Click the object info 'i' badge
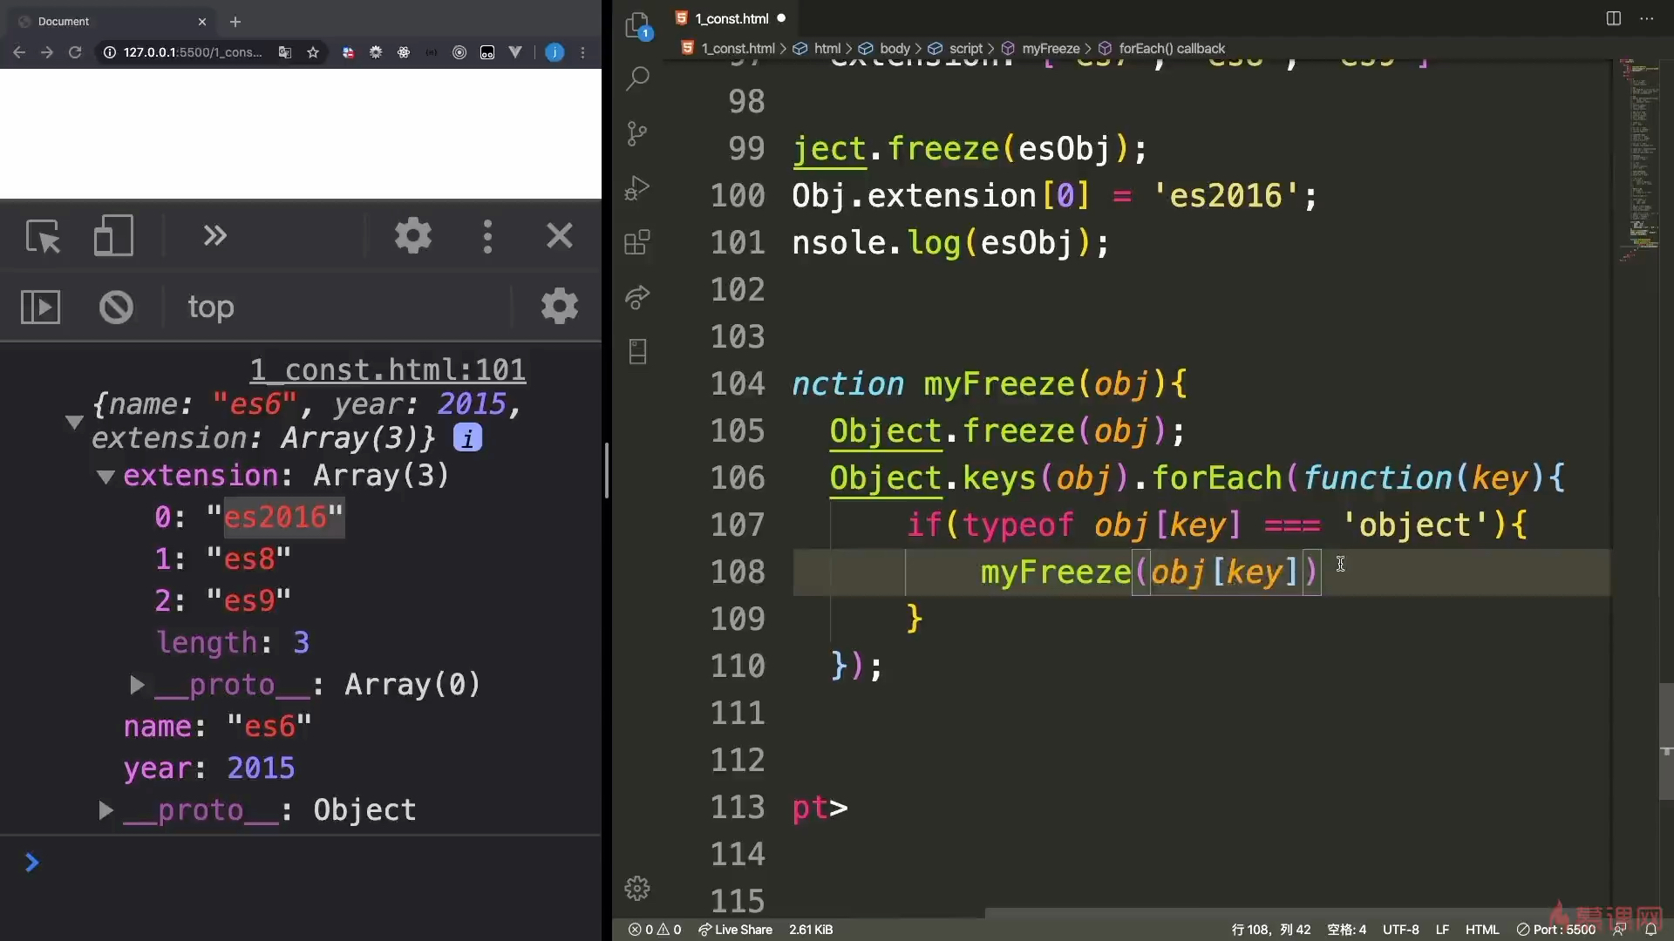Screen dimensions: 1674x941 468,438
